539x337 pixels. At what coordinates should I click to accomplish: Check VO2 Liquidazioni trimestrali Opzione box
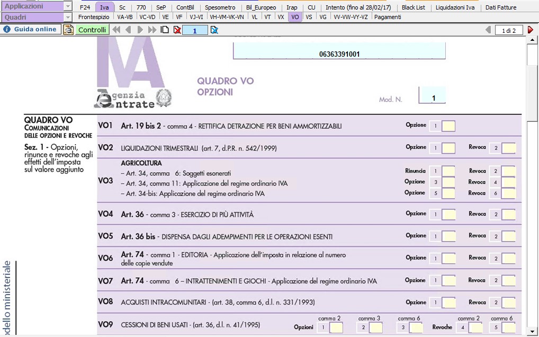point(448,148)
